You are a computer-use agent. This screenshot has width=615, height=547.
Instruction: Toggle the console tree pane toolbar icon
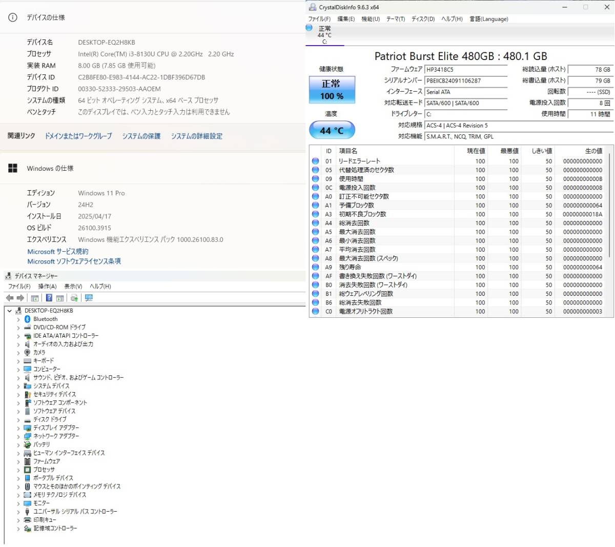pyautogui.click(x=35, y=298)
